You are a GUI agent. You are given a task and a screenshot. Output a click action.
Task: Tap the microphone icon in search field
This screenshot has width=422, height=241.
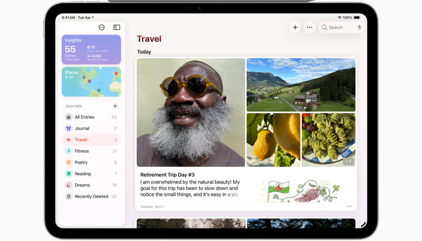pyautogui.click(x=359, y=27)
